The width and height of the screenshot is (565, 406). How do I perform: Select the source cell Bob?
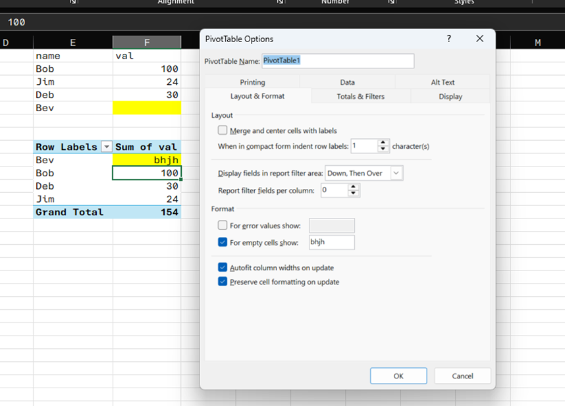73,68
